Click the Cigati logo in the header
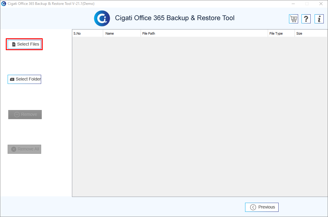This screenshot has width=328, height=217. tap(102, 18)
